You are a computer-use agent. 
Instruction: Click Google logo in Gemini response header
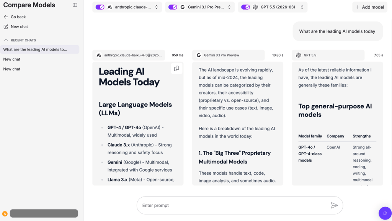pyautogui.click(x=199, y=55)
